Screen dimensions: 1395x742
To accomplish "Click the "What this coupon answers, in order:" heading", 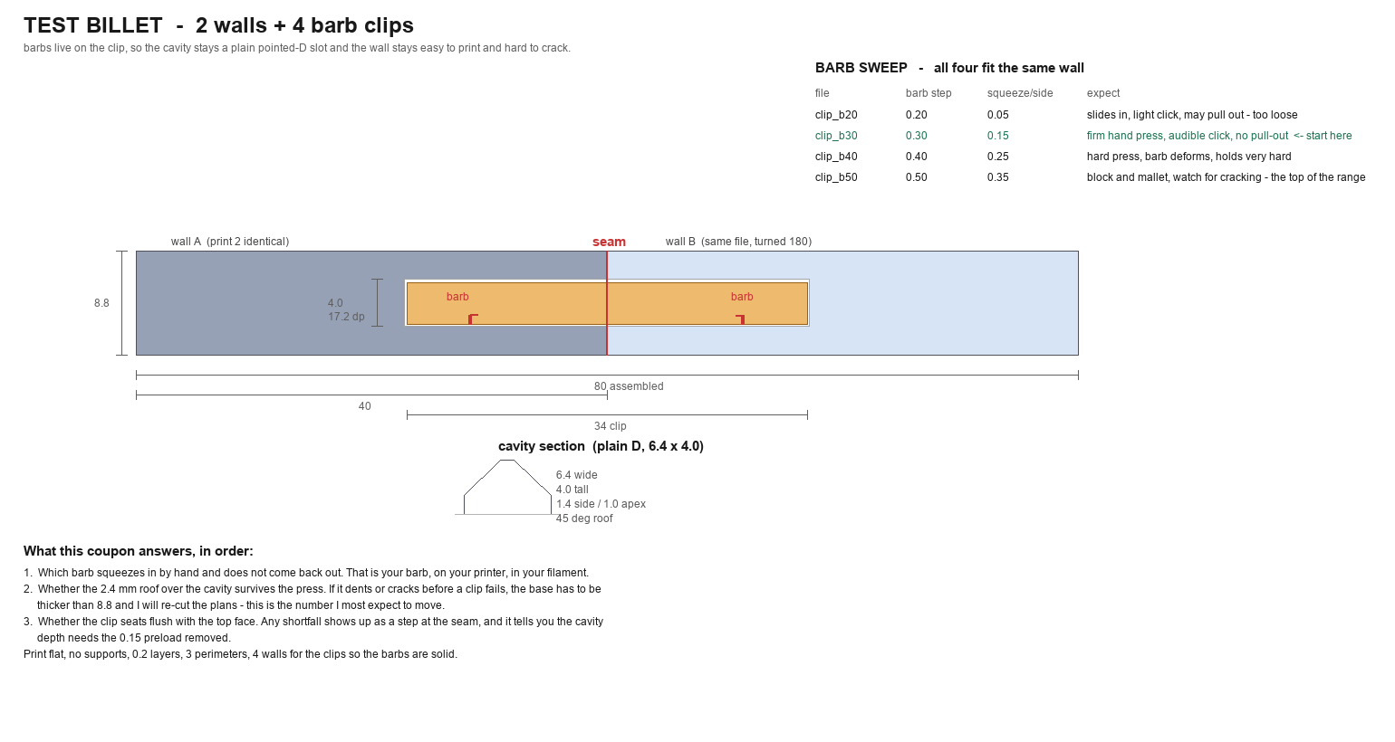I will 139,551.
